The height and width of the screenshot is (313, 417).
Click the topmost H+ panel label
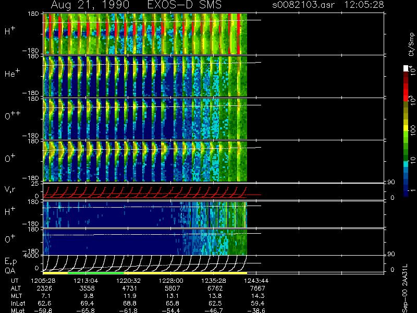(x=10, y=31)
